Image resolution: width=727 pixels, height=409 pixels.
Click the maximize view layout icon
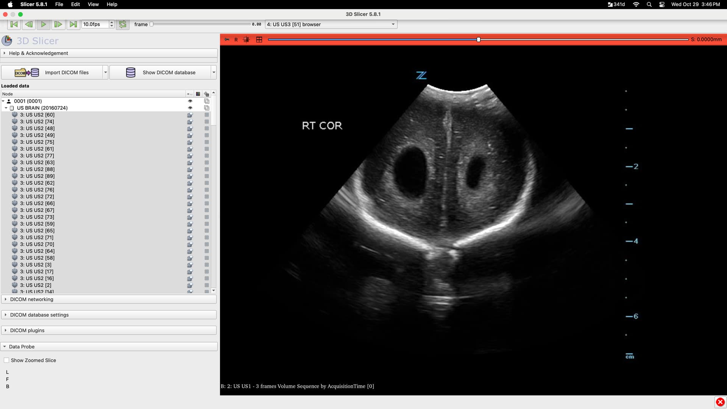point(259,39)
